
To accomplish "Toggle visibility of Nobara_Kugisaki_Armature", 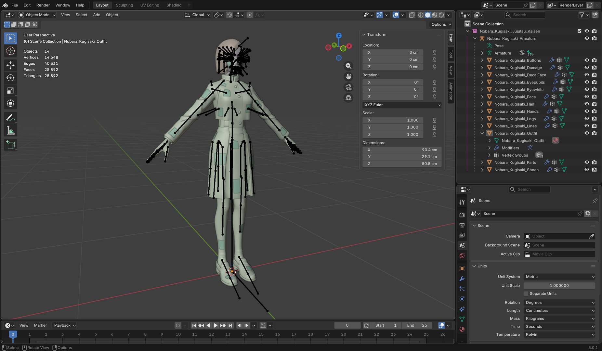I will pos(587,38).
